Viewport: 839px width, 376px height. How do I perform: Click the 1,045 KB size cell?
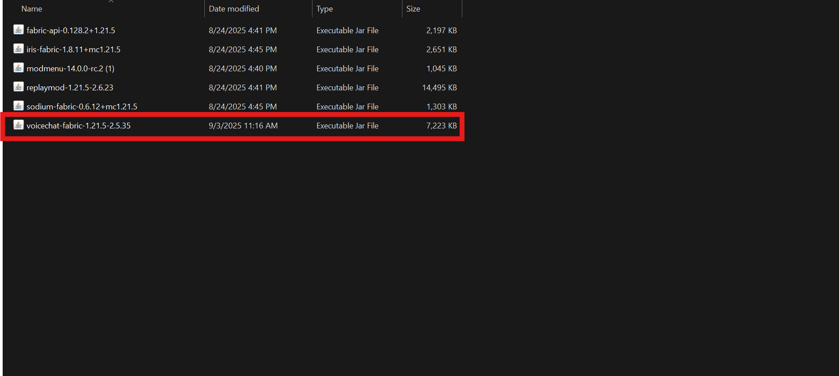click(x=441, y=69)
